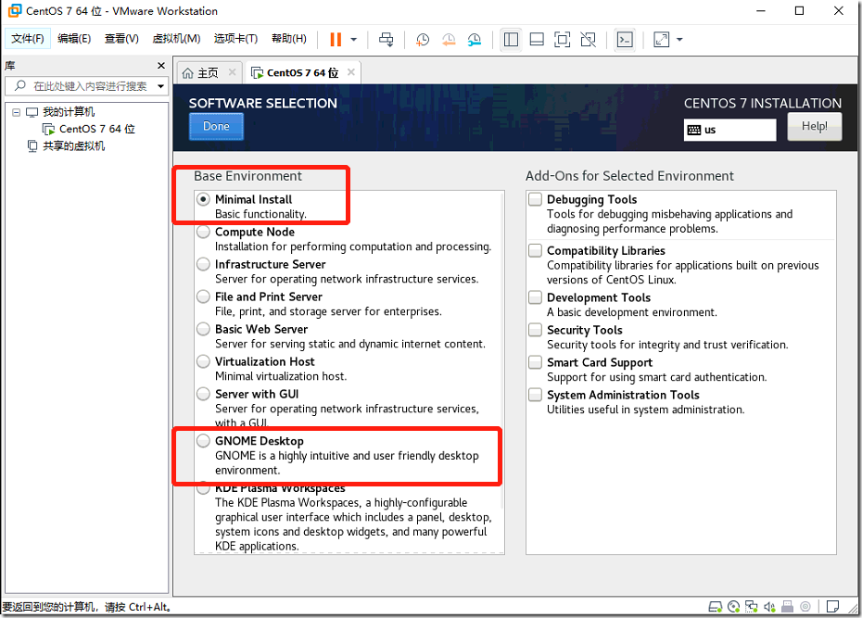Select the Minimal Install radio button

pyautogui.click(x=203, y=199)
